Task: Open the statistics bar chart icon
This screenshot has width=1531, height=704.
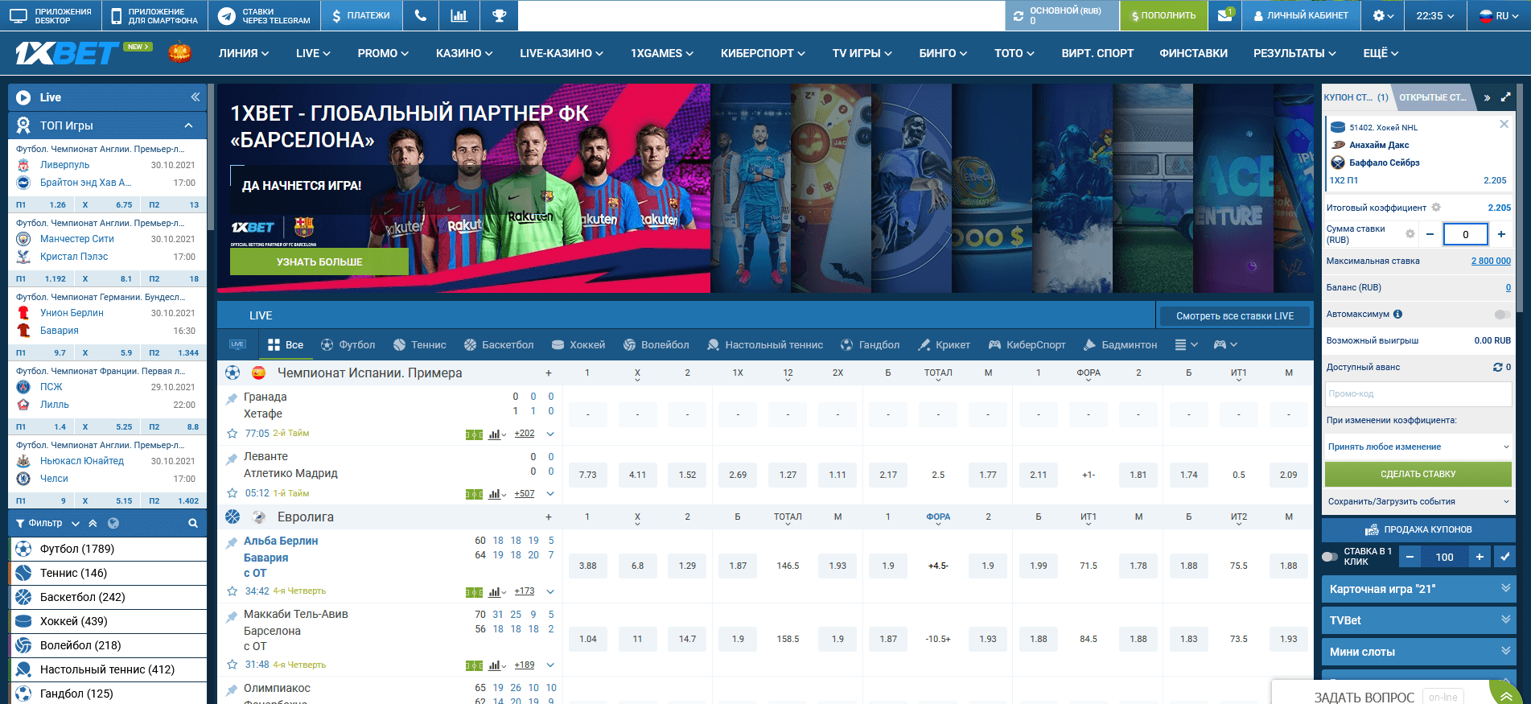Action: tap(459, 15)
